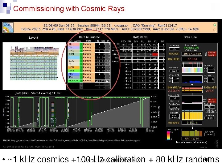Click the stored events count 59013710
Screen dimensions: 222x167
coord(192,139)
